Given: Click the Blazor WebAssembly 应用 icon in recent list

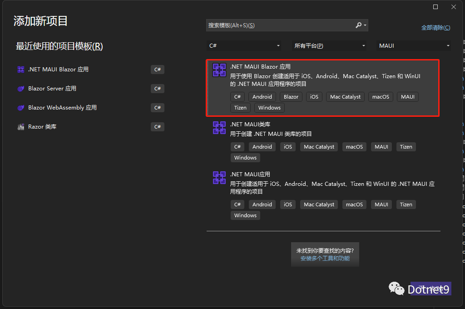Looking at the screenshot, I should [21, 107].
